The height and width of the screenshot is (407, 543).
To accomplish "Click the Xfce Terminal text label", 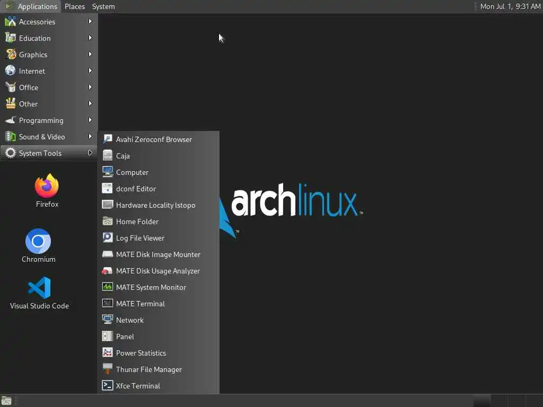I will pos(138,386).
